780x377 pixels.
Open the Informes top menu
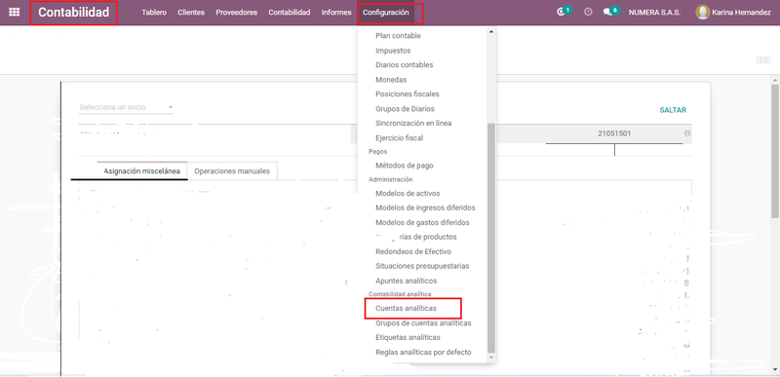point(336,13)
